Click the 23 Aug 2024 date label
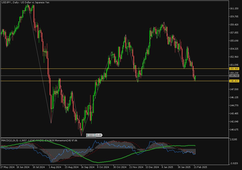This screenshot has height=170, width=242. coord(72,167)
